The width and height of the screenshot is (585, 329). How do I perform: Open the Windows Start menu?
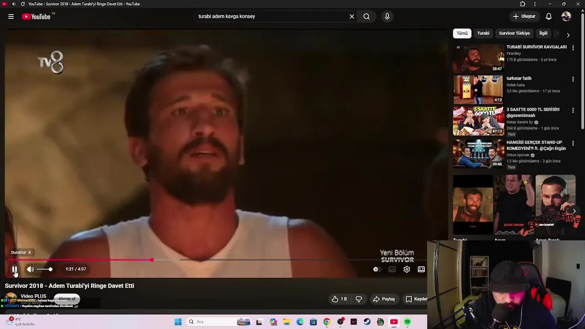pos(178,322)
